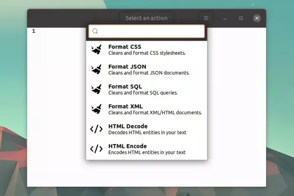Click line number 1 in the editor gutter

(33, 31)
